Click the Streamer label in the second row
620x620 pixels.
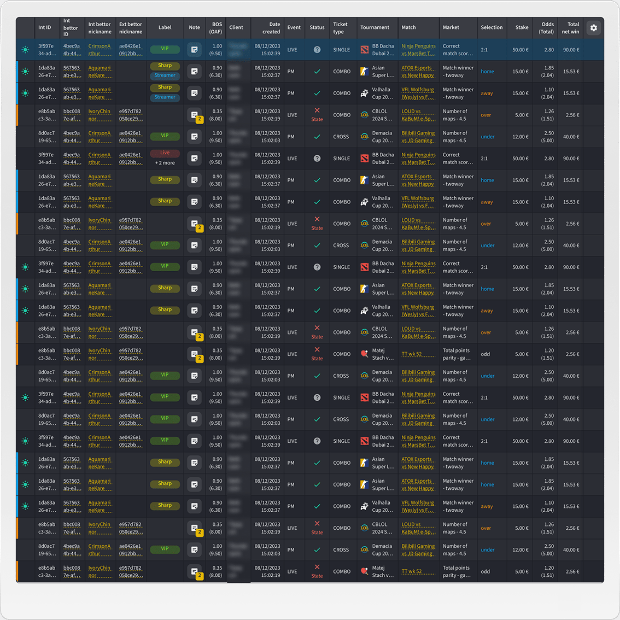(165, 75)
